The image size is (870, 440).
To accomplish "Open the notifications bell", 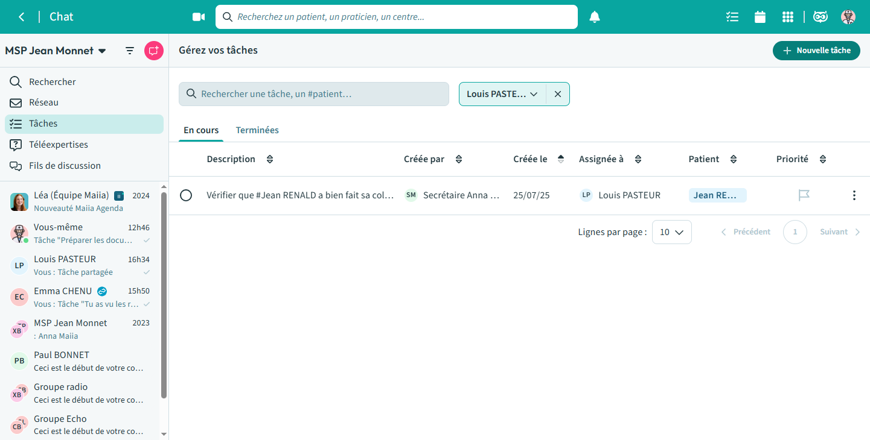I will [x=595, y=17].
